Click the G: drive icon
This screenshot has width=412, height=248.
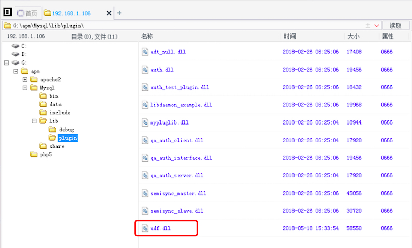(x=15, y=63)
